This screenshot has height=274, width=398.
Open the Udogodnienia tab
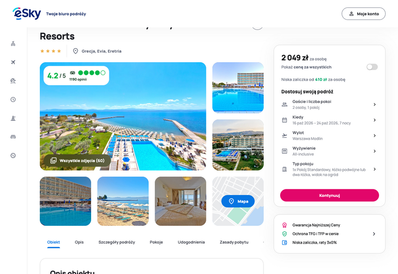coord(191,242)
